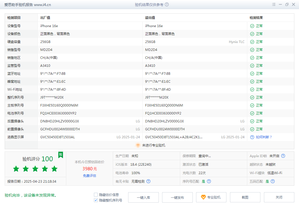The width and height of the screenshot is (299, 207).
Task: Click the green 验 badge ribbon
Action: click(61, 155)
